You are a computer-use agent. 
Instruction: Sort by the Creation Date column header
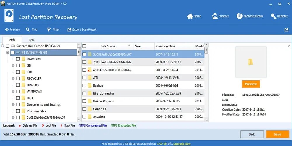point(174,46)
